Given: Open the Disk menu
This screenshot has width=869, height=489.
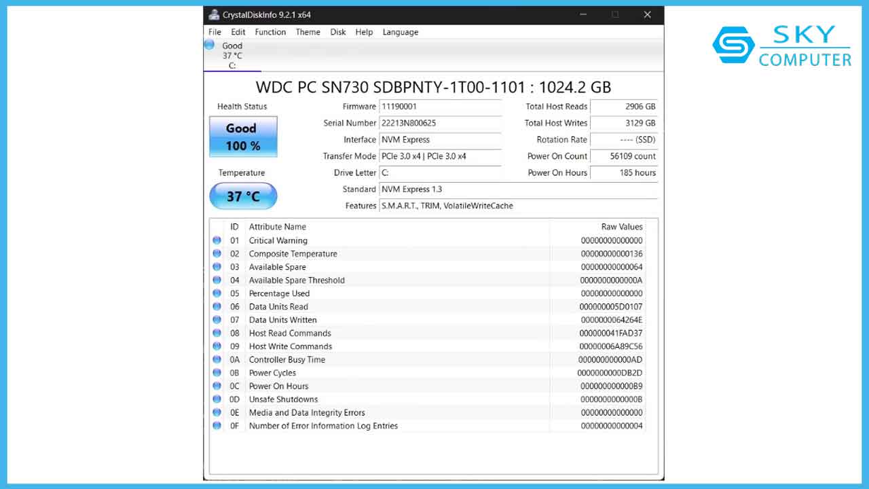Looking at the screenshot, I should [x=338, y=32].
